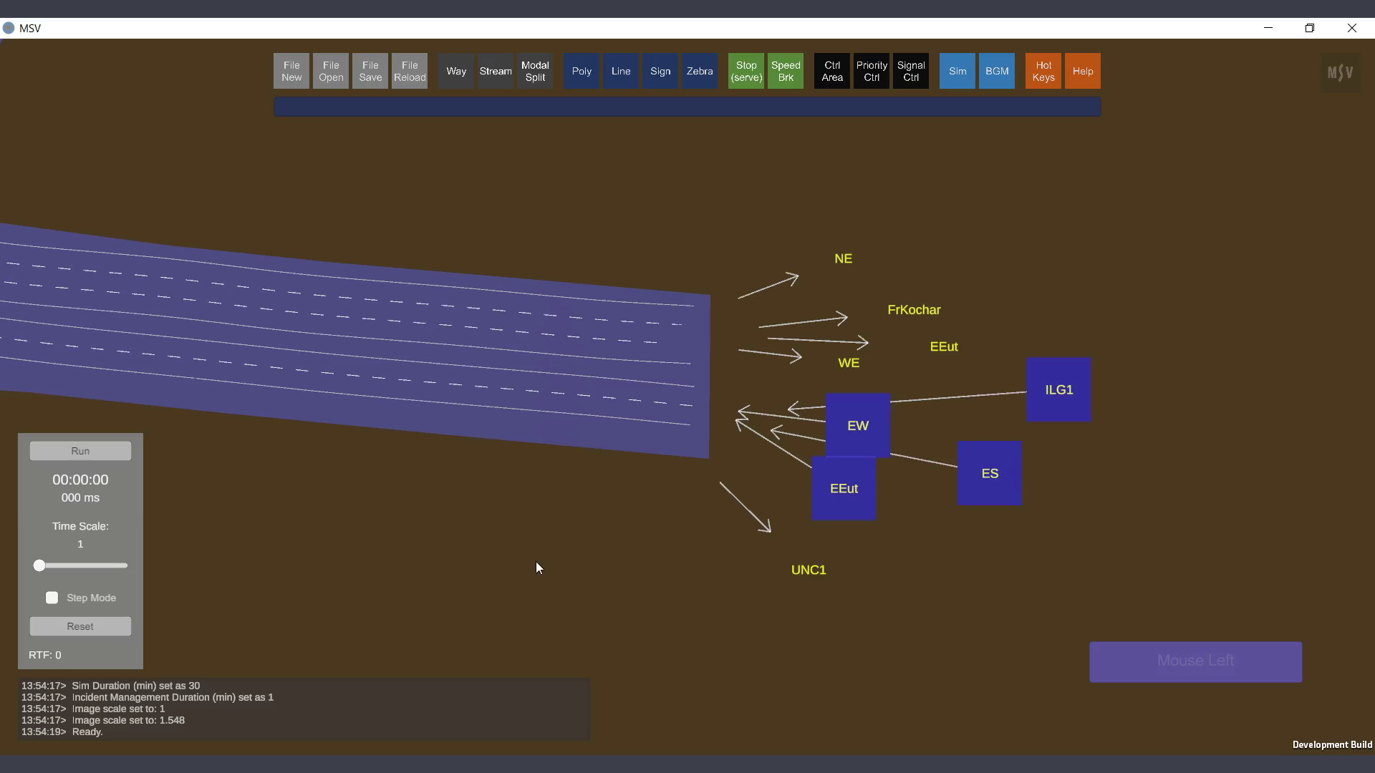Screen dimensions: 1375x773
Task: Click the Reset button
Action: pyautogui.click(x=80, y=626)
